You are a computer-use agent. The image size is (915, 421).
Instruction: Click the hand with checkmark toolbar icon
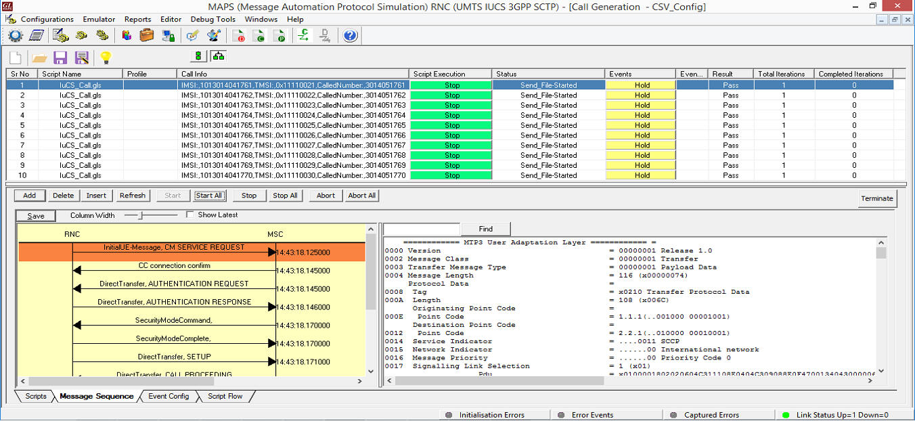point(192,35)
